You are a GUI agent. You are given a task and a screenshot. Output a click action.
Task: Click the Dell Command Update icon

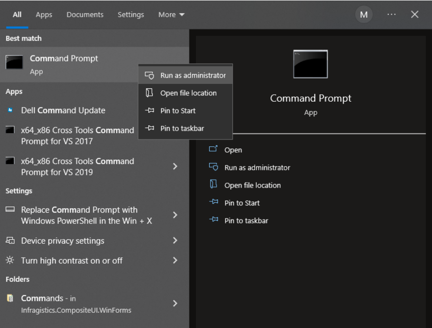pos(10,110)
